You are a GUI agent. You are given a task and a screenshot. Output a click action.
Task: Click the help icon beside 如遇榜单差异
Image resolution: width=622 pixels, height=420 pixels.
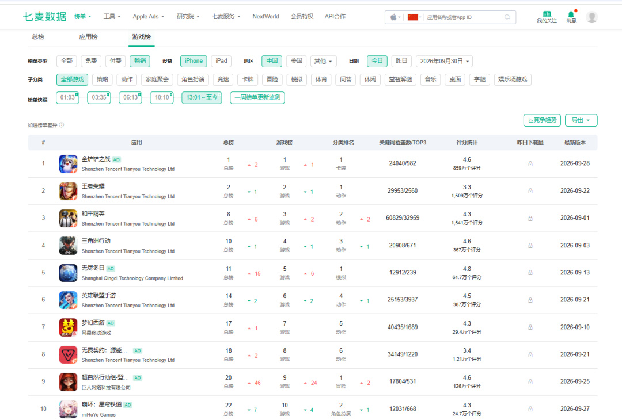coord(62,125)
